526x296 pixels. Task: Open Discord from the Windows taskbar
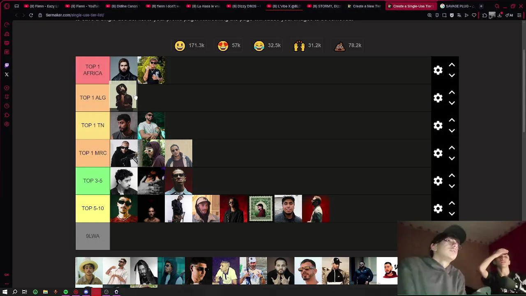[86, 292]
